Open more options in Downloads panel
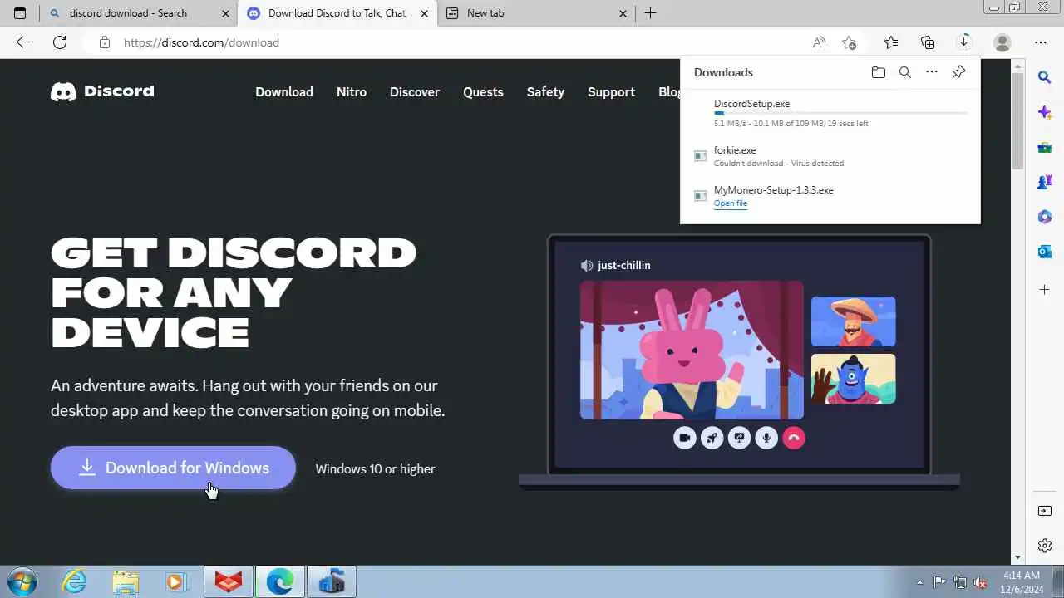 [x=932, y=72]
